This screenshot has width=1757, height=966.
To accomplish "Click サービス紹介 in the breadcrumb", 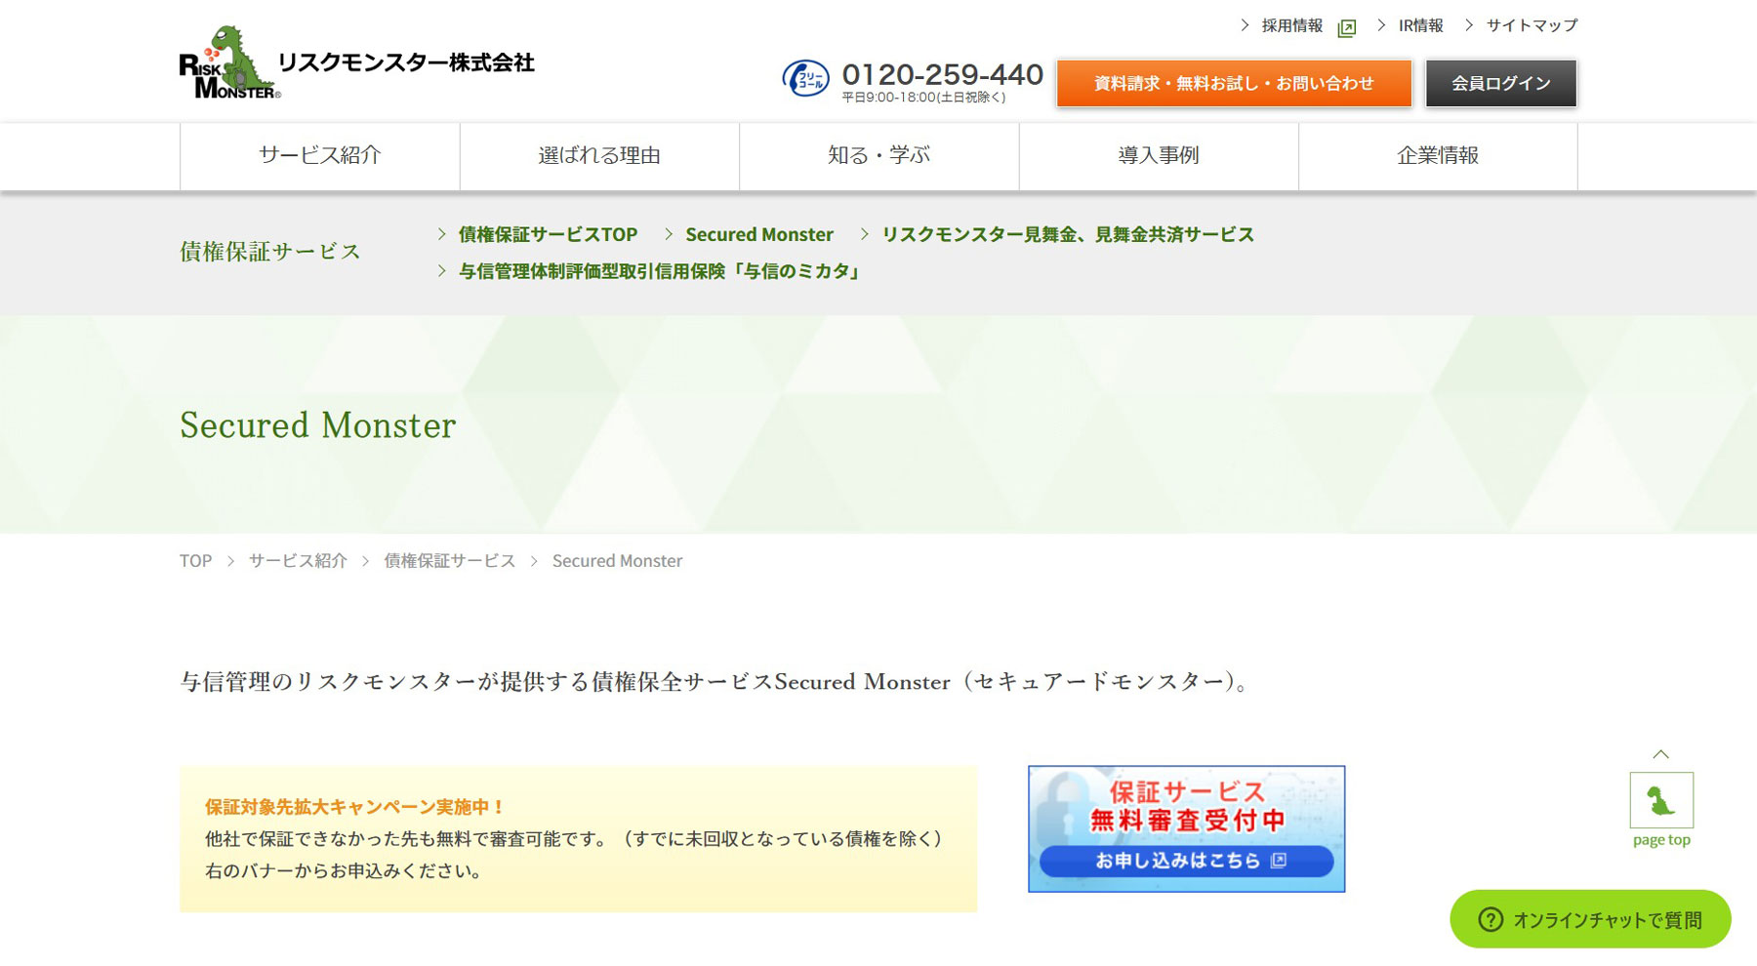I will 298,560.
